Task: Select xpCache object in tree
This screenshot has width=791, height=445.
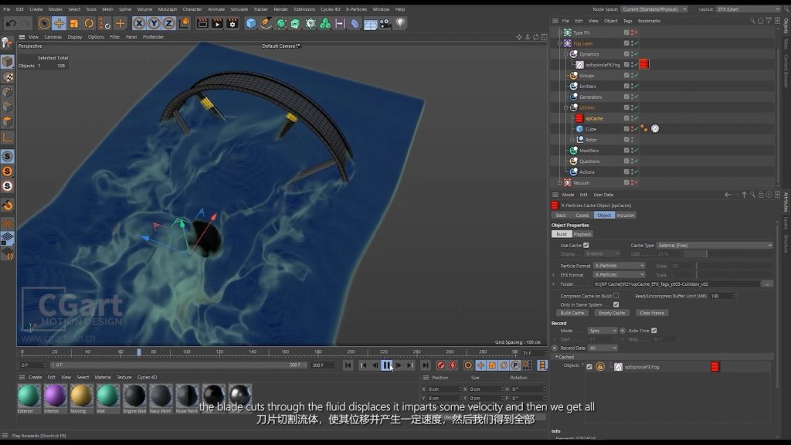Action: click(x=594, y=118)
